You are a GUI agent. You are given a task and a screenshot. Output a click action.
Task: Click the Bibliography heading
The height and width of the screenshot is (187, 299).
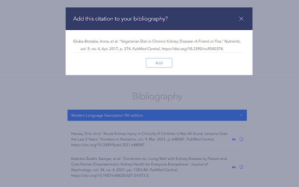157,96
